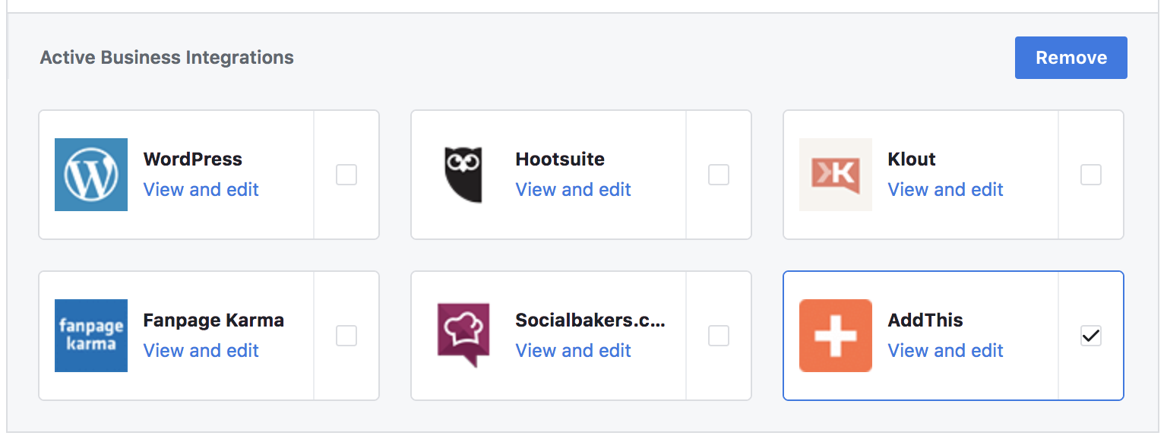
Task: Check the Klout integration checkbox
Action: [x=1091, y=175]
